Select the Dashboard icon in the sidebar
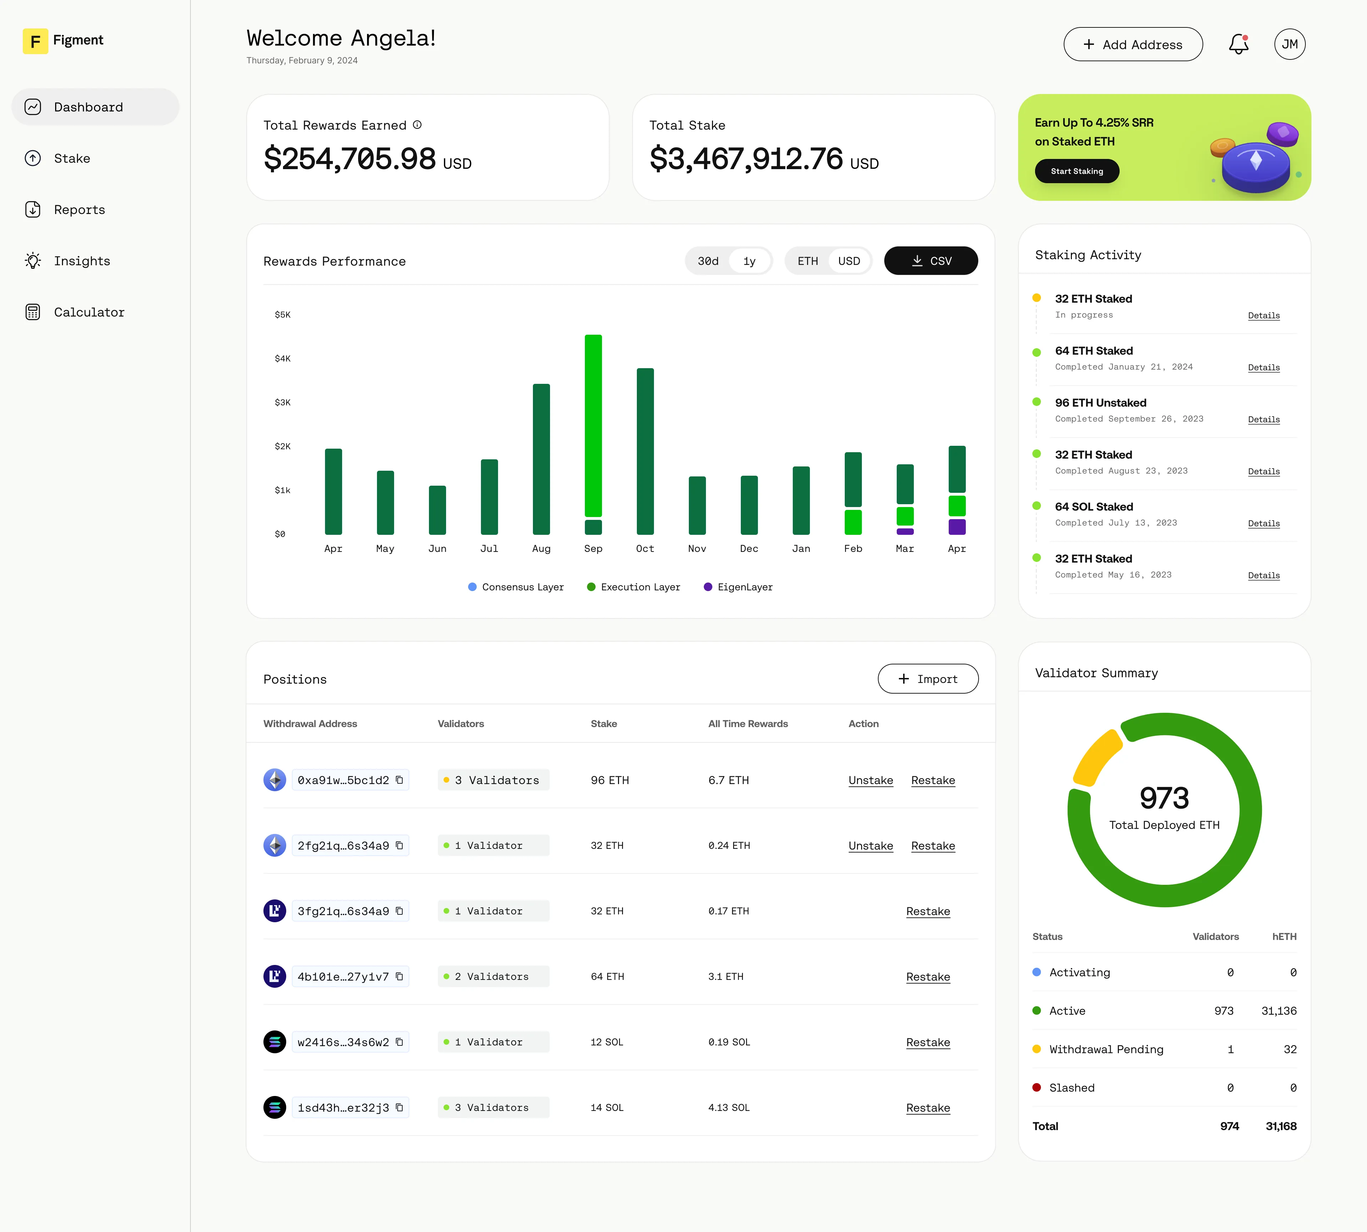 pyautogui.click(x=33, y=106)
